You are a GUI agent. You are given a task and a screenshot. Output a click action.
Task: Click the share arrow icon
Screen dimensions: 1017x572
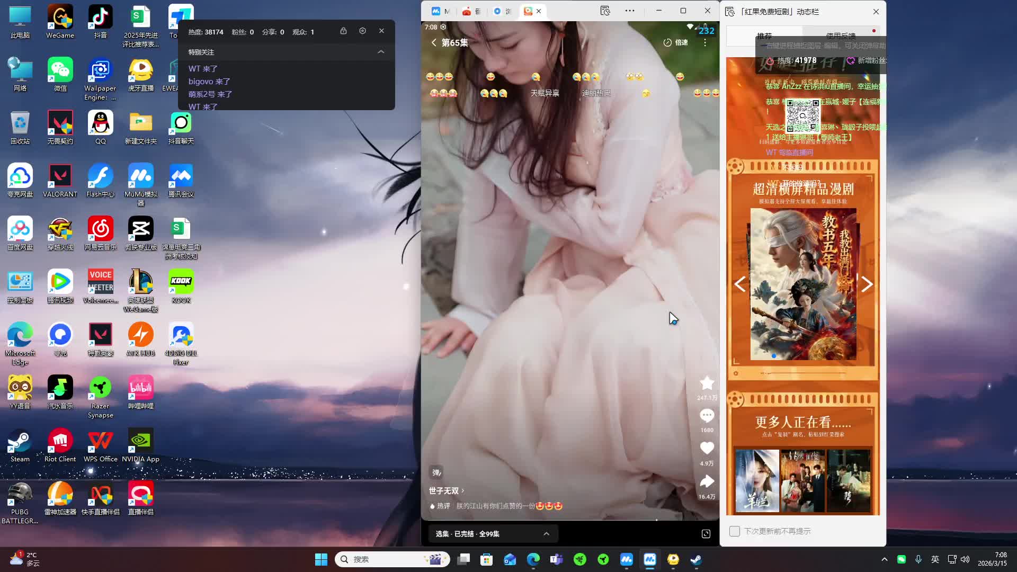[x=707, y=481]
